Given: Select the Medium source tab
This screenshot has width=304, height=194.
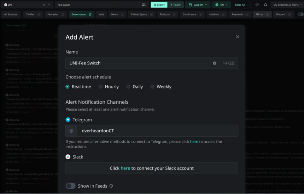Looking at the screenshot, I should 214,15.
